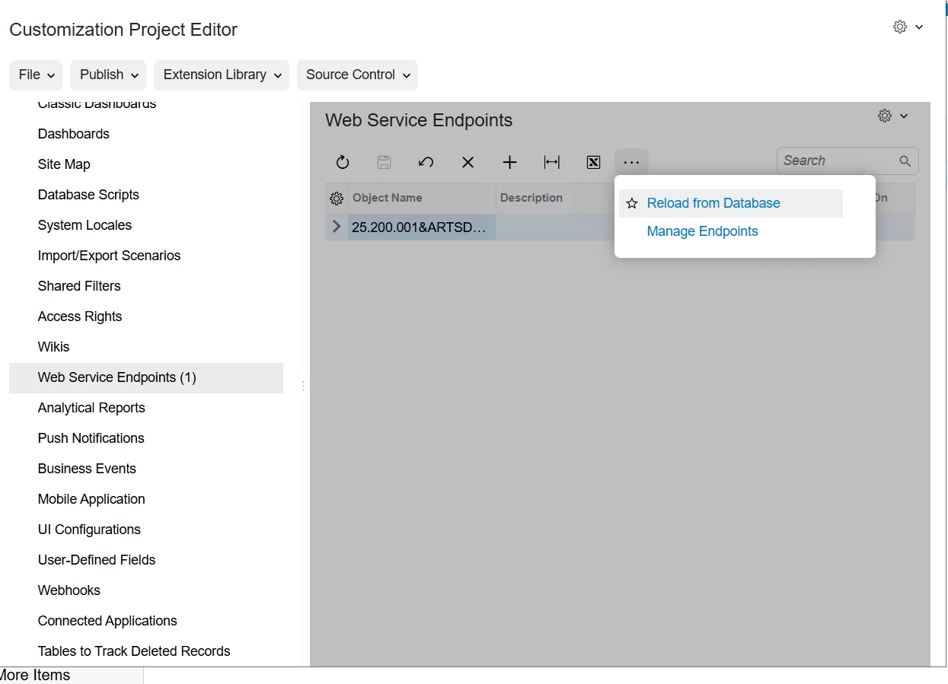Open the Source Control menu
This screenshot has width=948, height=684.
pyautogui.click(x=357, y=75)
